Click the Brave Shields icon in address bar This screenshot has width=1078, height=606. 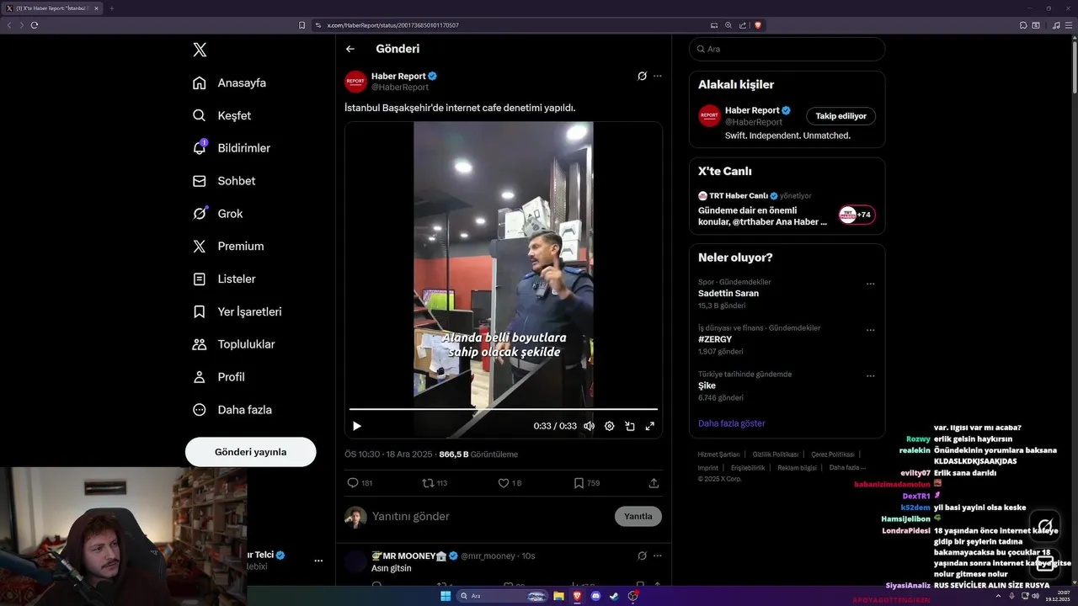point(757,25)
